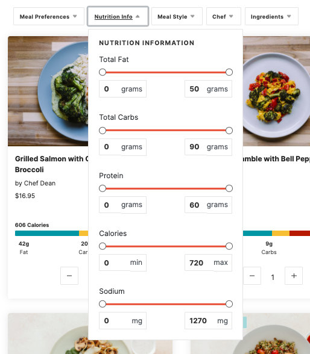310x354 pixels.
Task: Select the Total Fat maximum grams field
Action: click(208, 89)
